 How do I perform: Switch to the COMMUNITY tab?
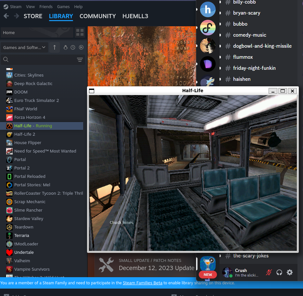[97, 16]
